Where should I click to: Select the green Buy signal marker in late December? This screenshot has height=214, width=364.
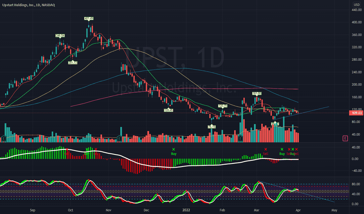(173, 151)
